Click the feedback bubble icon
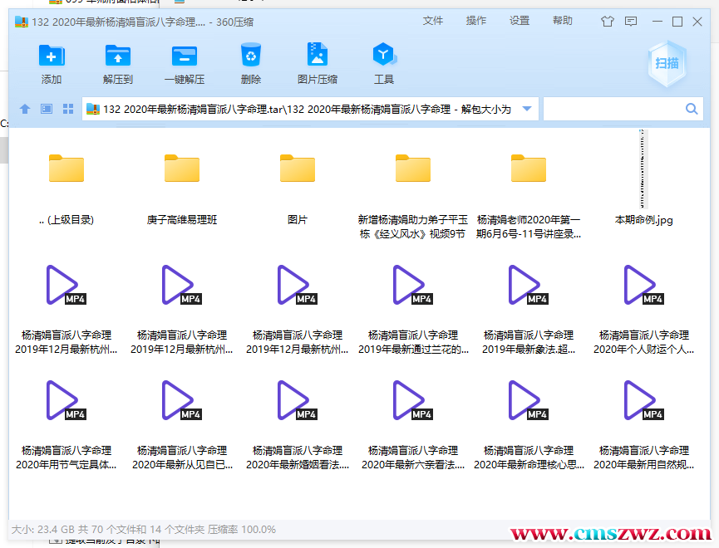Viewport: 719px width, 548px height. 631,20
